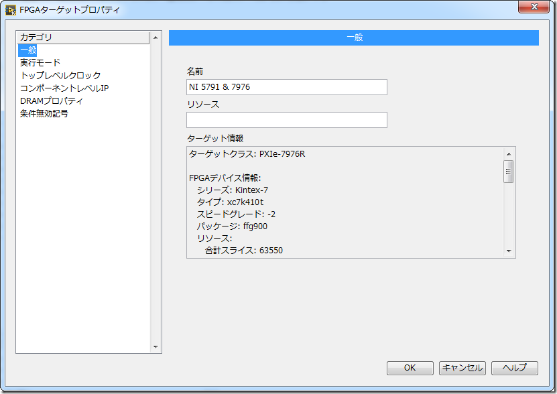The image size is (557, 394).
Task: Click the ターゲットクラス: PXIe-7976R line
Action: [x=247, y=154]
